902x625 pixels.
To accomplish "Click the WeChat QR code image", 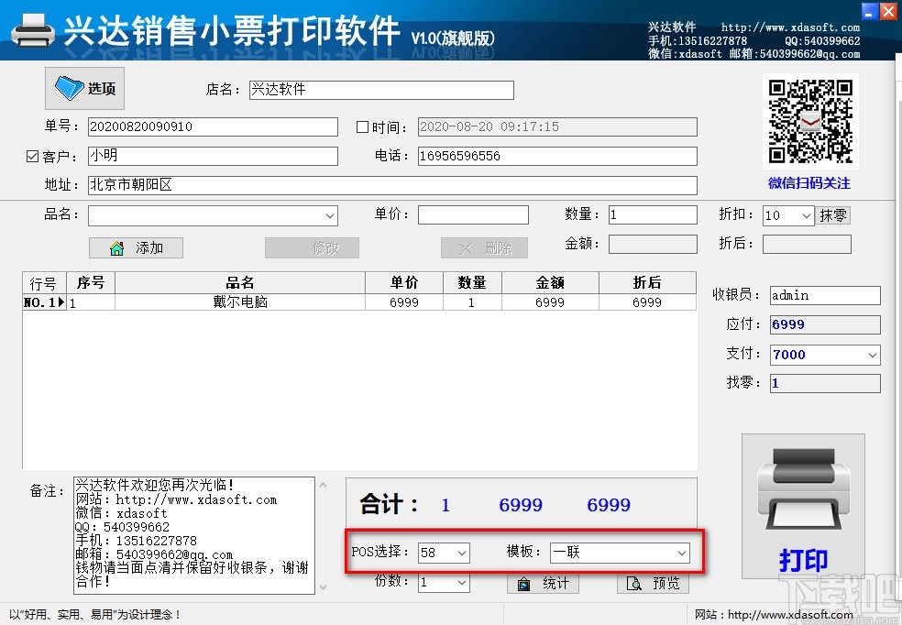I will tap(810, 120).
